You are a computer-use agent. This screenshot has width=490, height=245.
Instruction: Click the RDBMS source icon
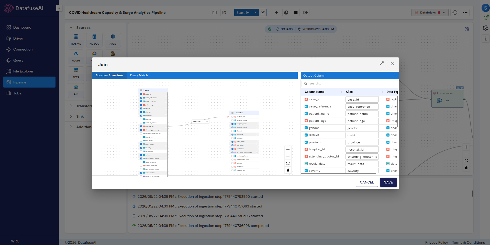(76, 40)
